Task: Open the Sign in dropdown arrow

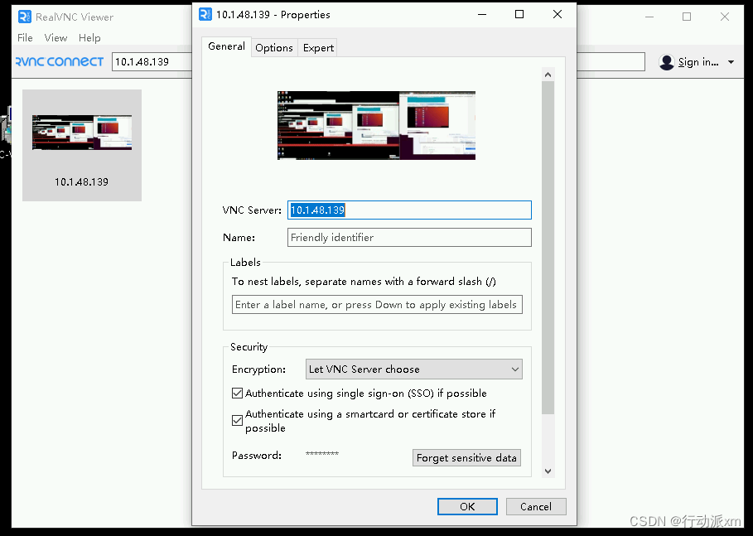Action: (x=731, y=62)
